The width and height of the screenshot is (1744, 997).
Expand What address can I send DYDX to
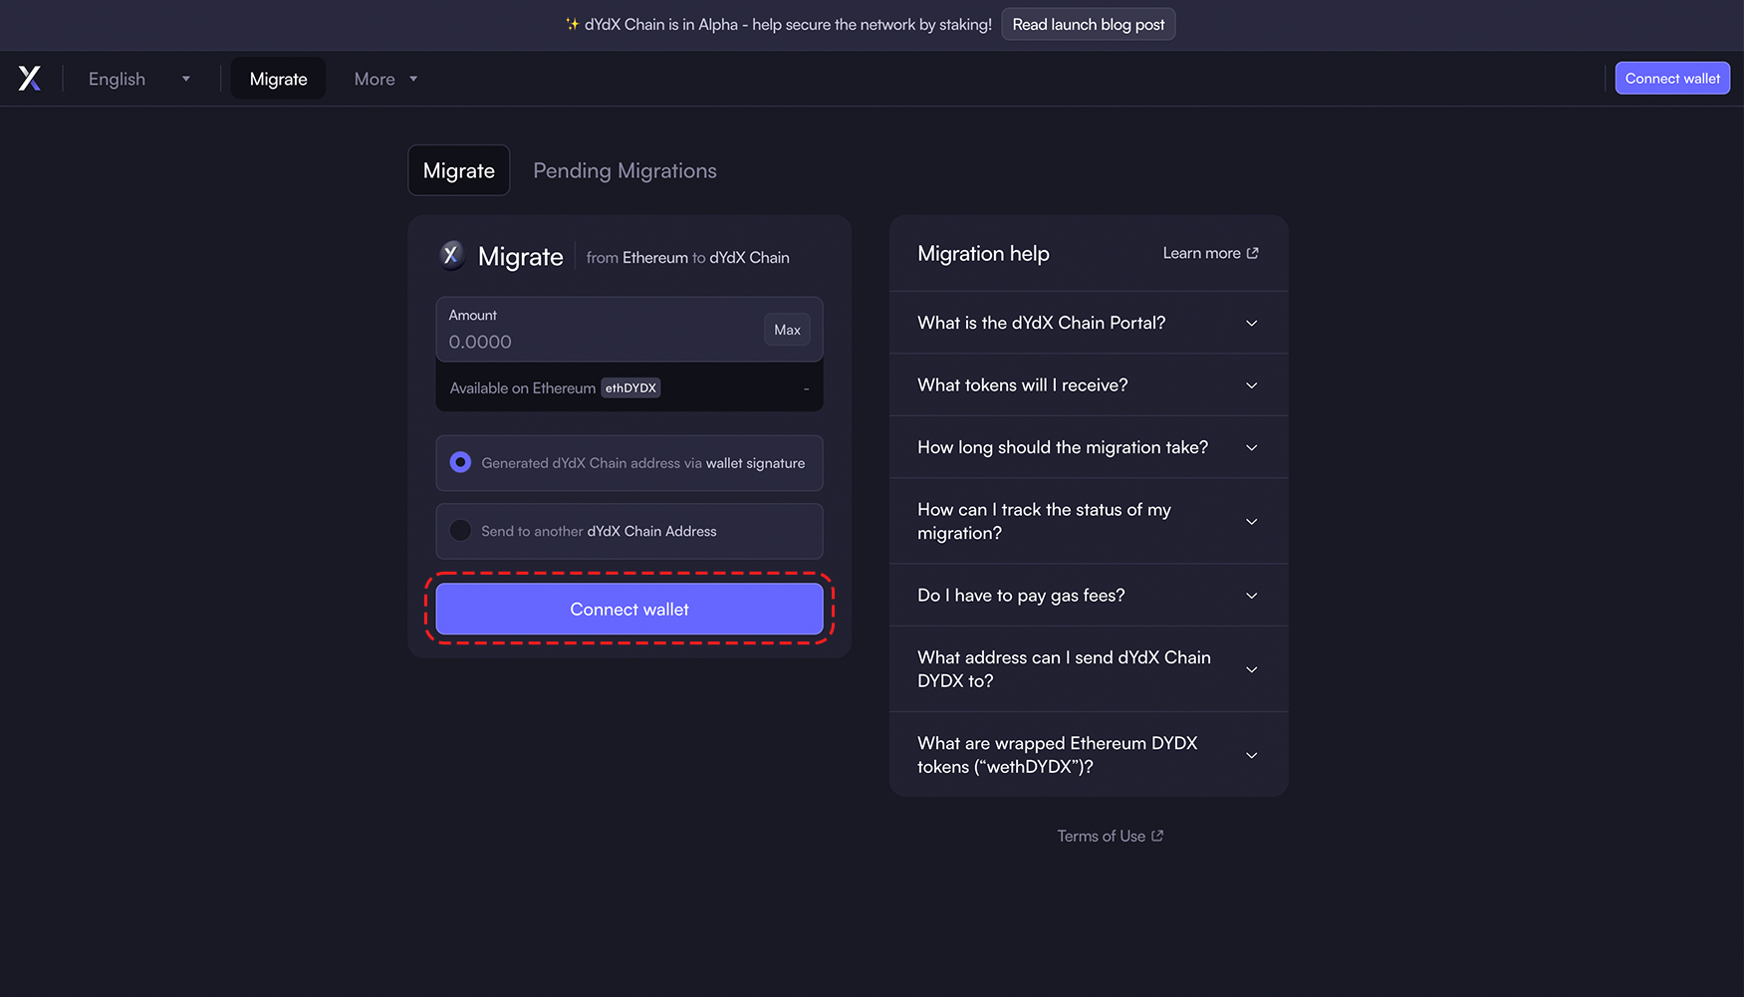[x=1089, y=669]
